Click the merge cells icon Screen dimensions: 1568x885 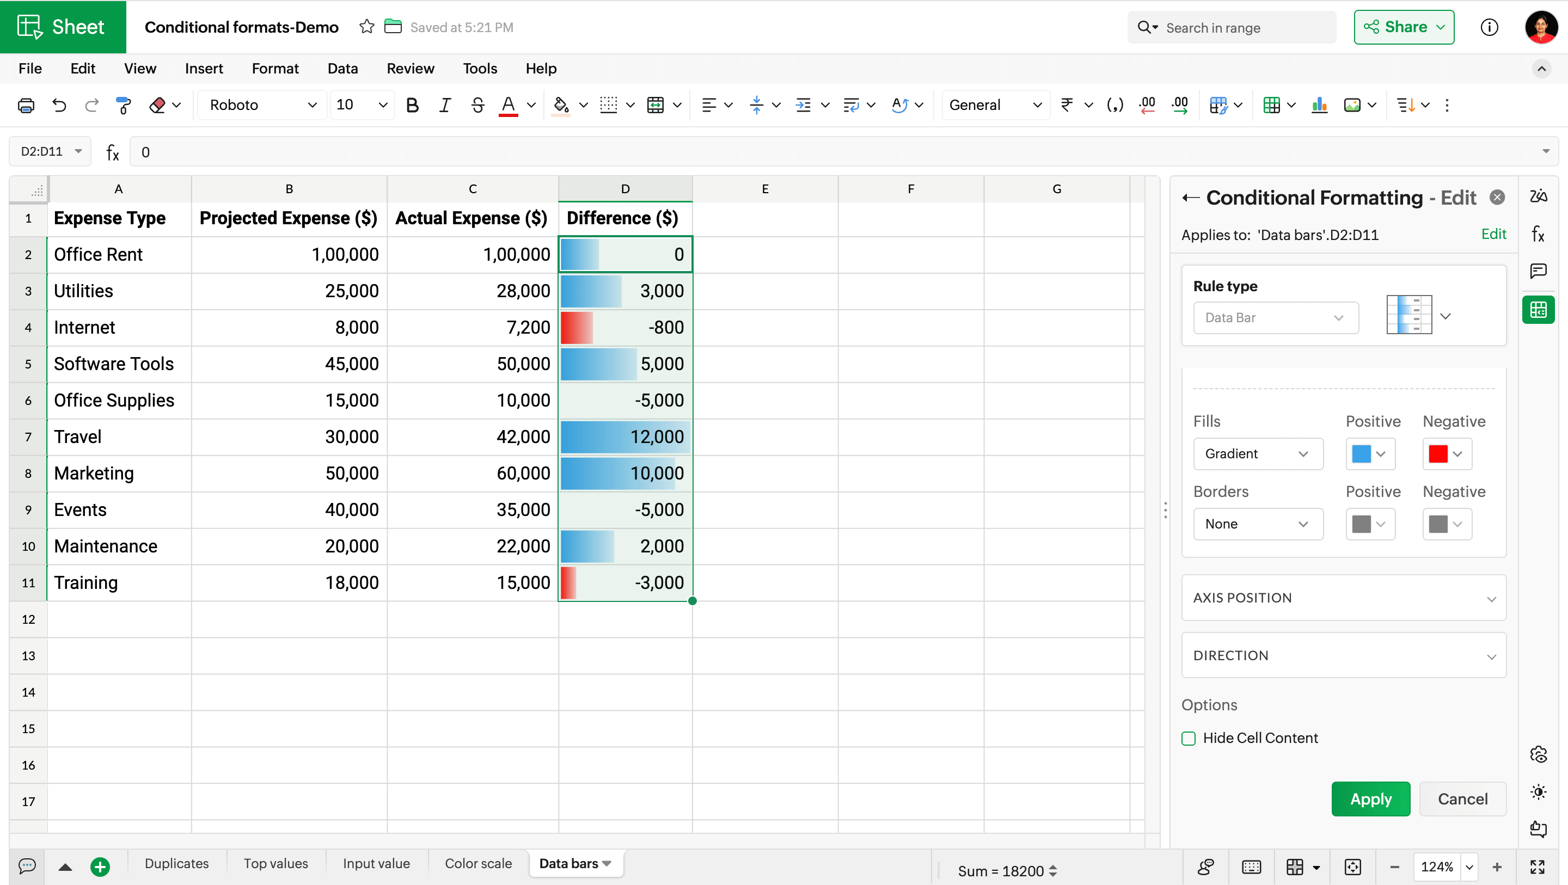tap(656, 105)
